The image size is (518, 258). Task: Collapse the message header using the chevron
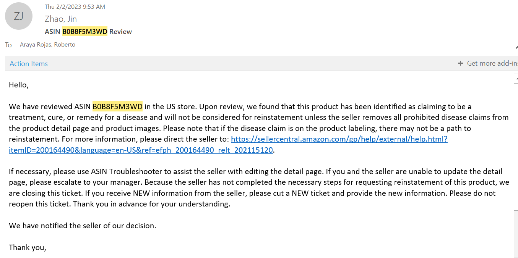click(x=516, y=47)
